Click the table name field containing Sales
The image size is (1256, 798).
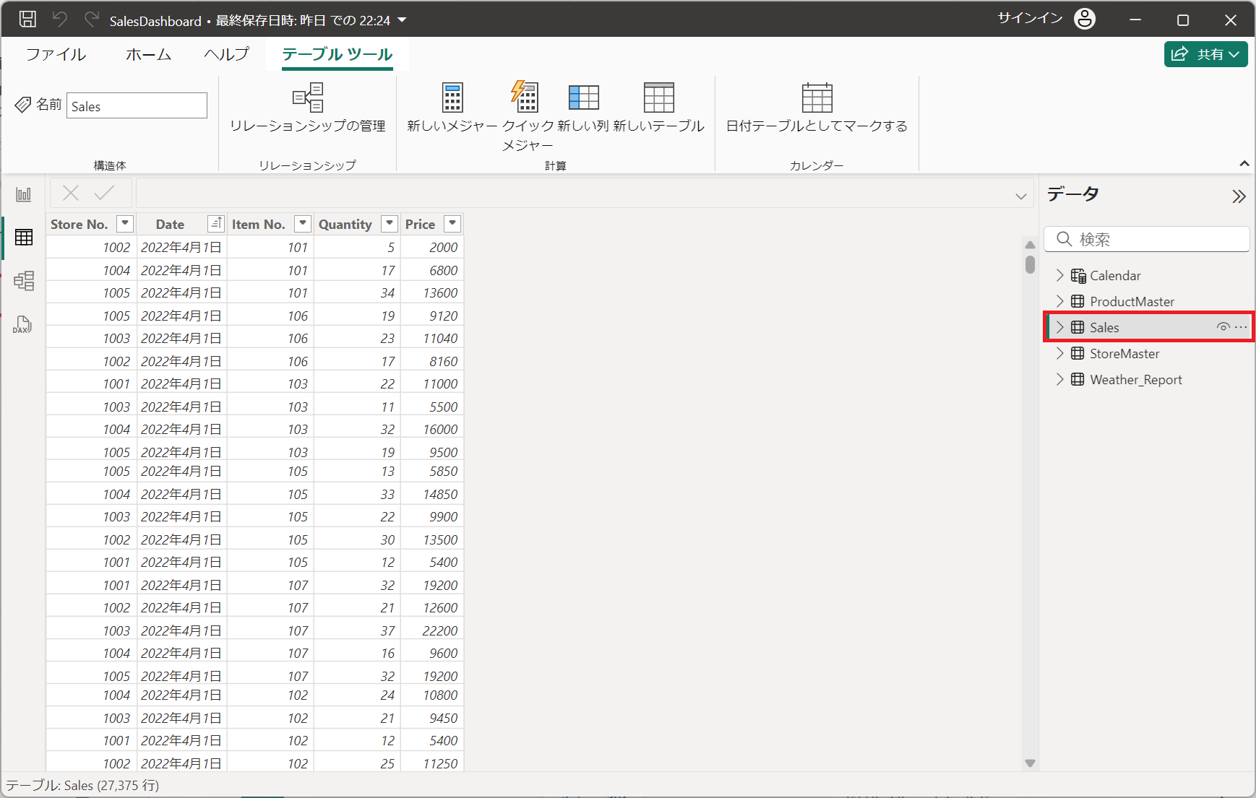[137, 106]
